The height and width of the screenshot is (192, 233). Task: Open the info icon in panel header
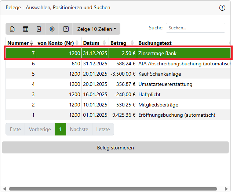[222, 8]
